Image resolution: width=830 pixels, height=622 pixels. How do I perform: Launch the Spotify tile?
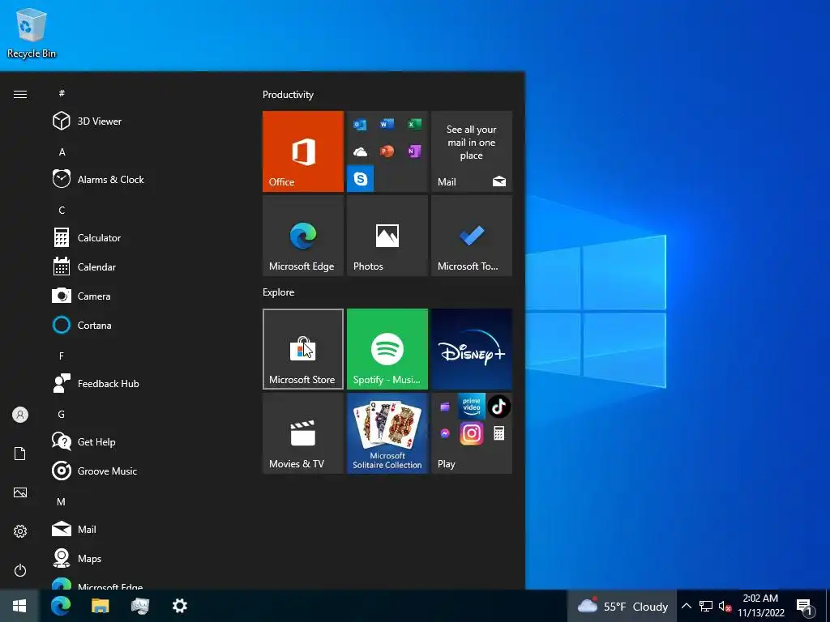[x=387, y=349]
